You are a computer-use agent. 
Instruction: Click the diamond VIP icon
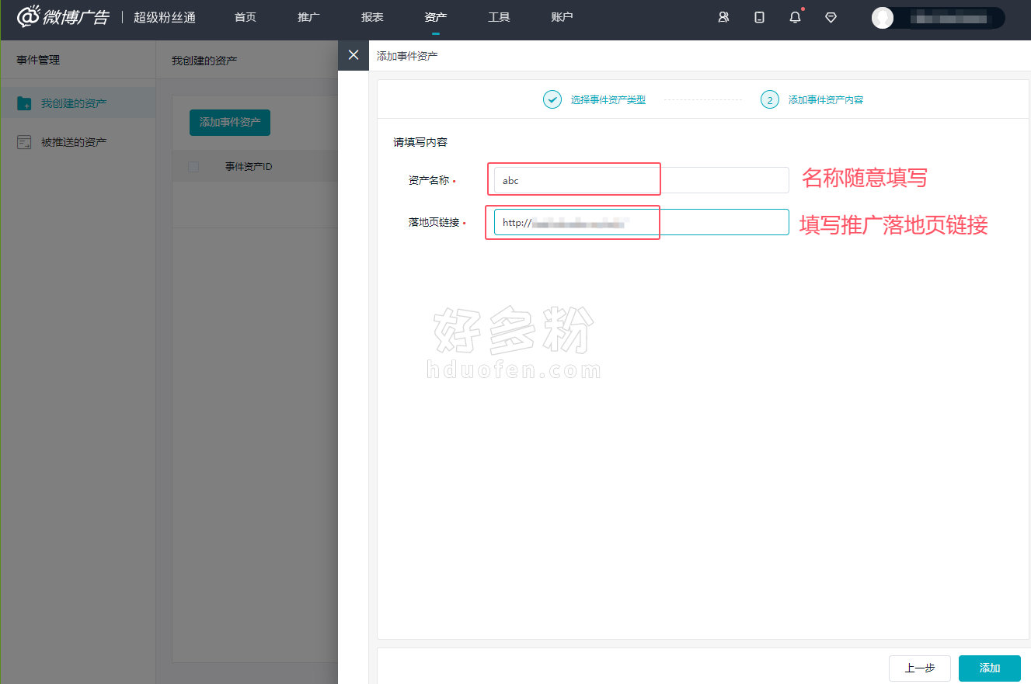[x=831, y=17]
